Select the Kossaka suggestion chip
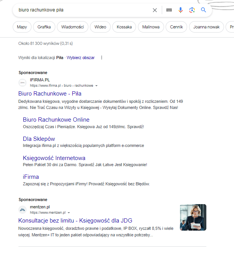The width and height of the screenshot is (234, 254). [x=124, y=27]
